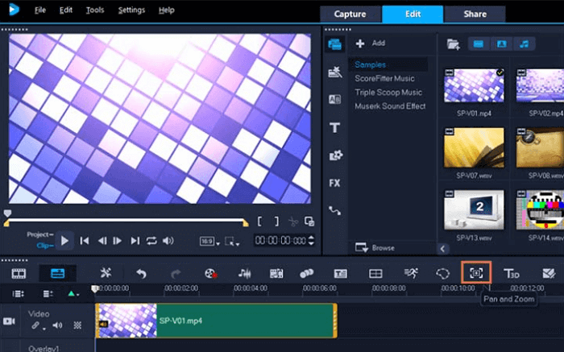Open the Sound Mixer waveform icon
Image resolution: width=564 pixels, height=352 pixels.
[x=244, y=273]
